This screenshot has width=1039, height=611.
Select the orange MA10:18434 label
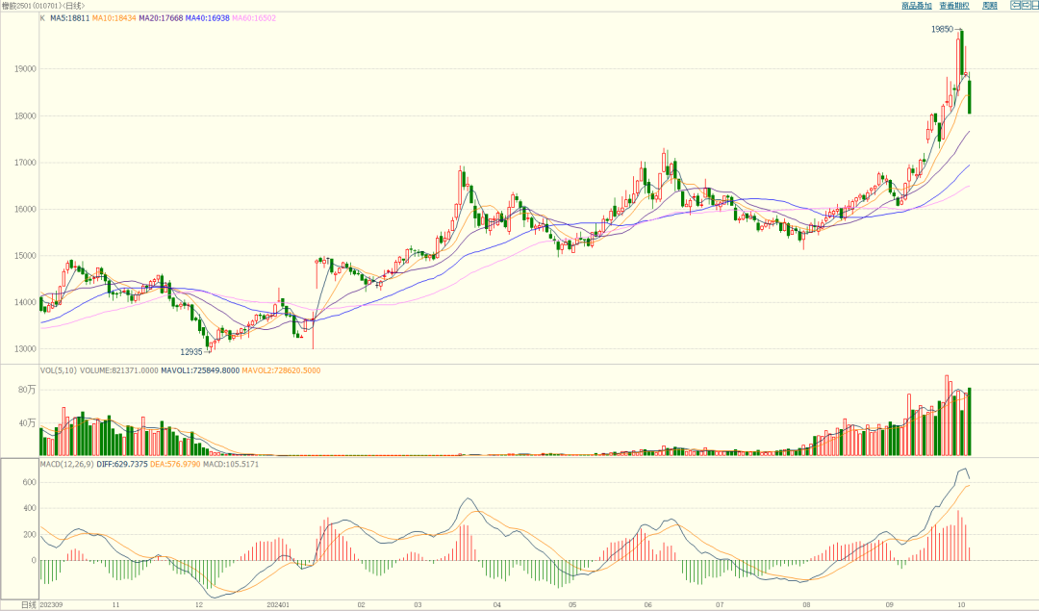[x=114, y=18]
